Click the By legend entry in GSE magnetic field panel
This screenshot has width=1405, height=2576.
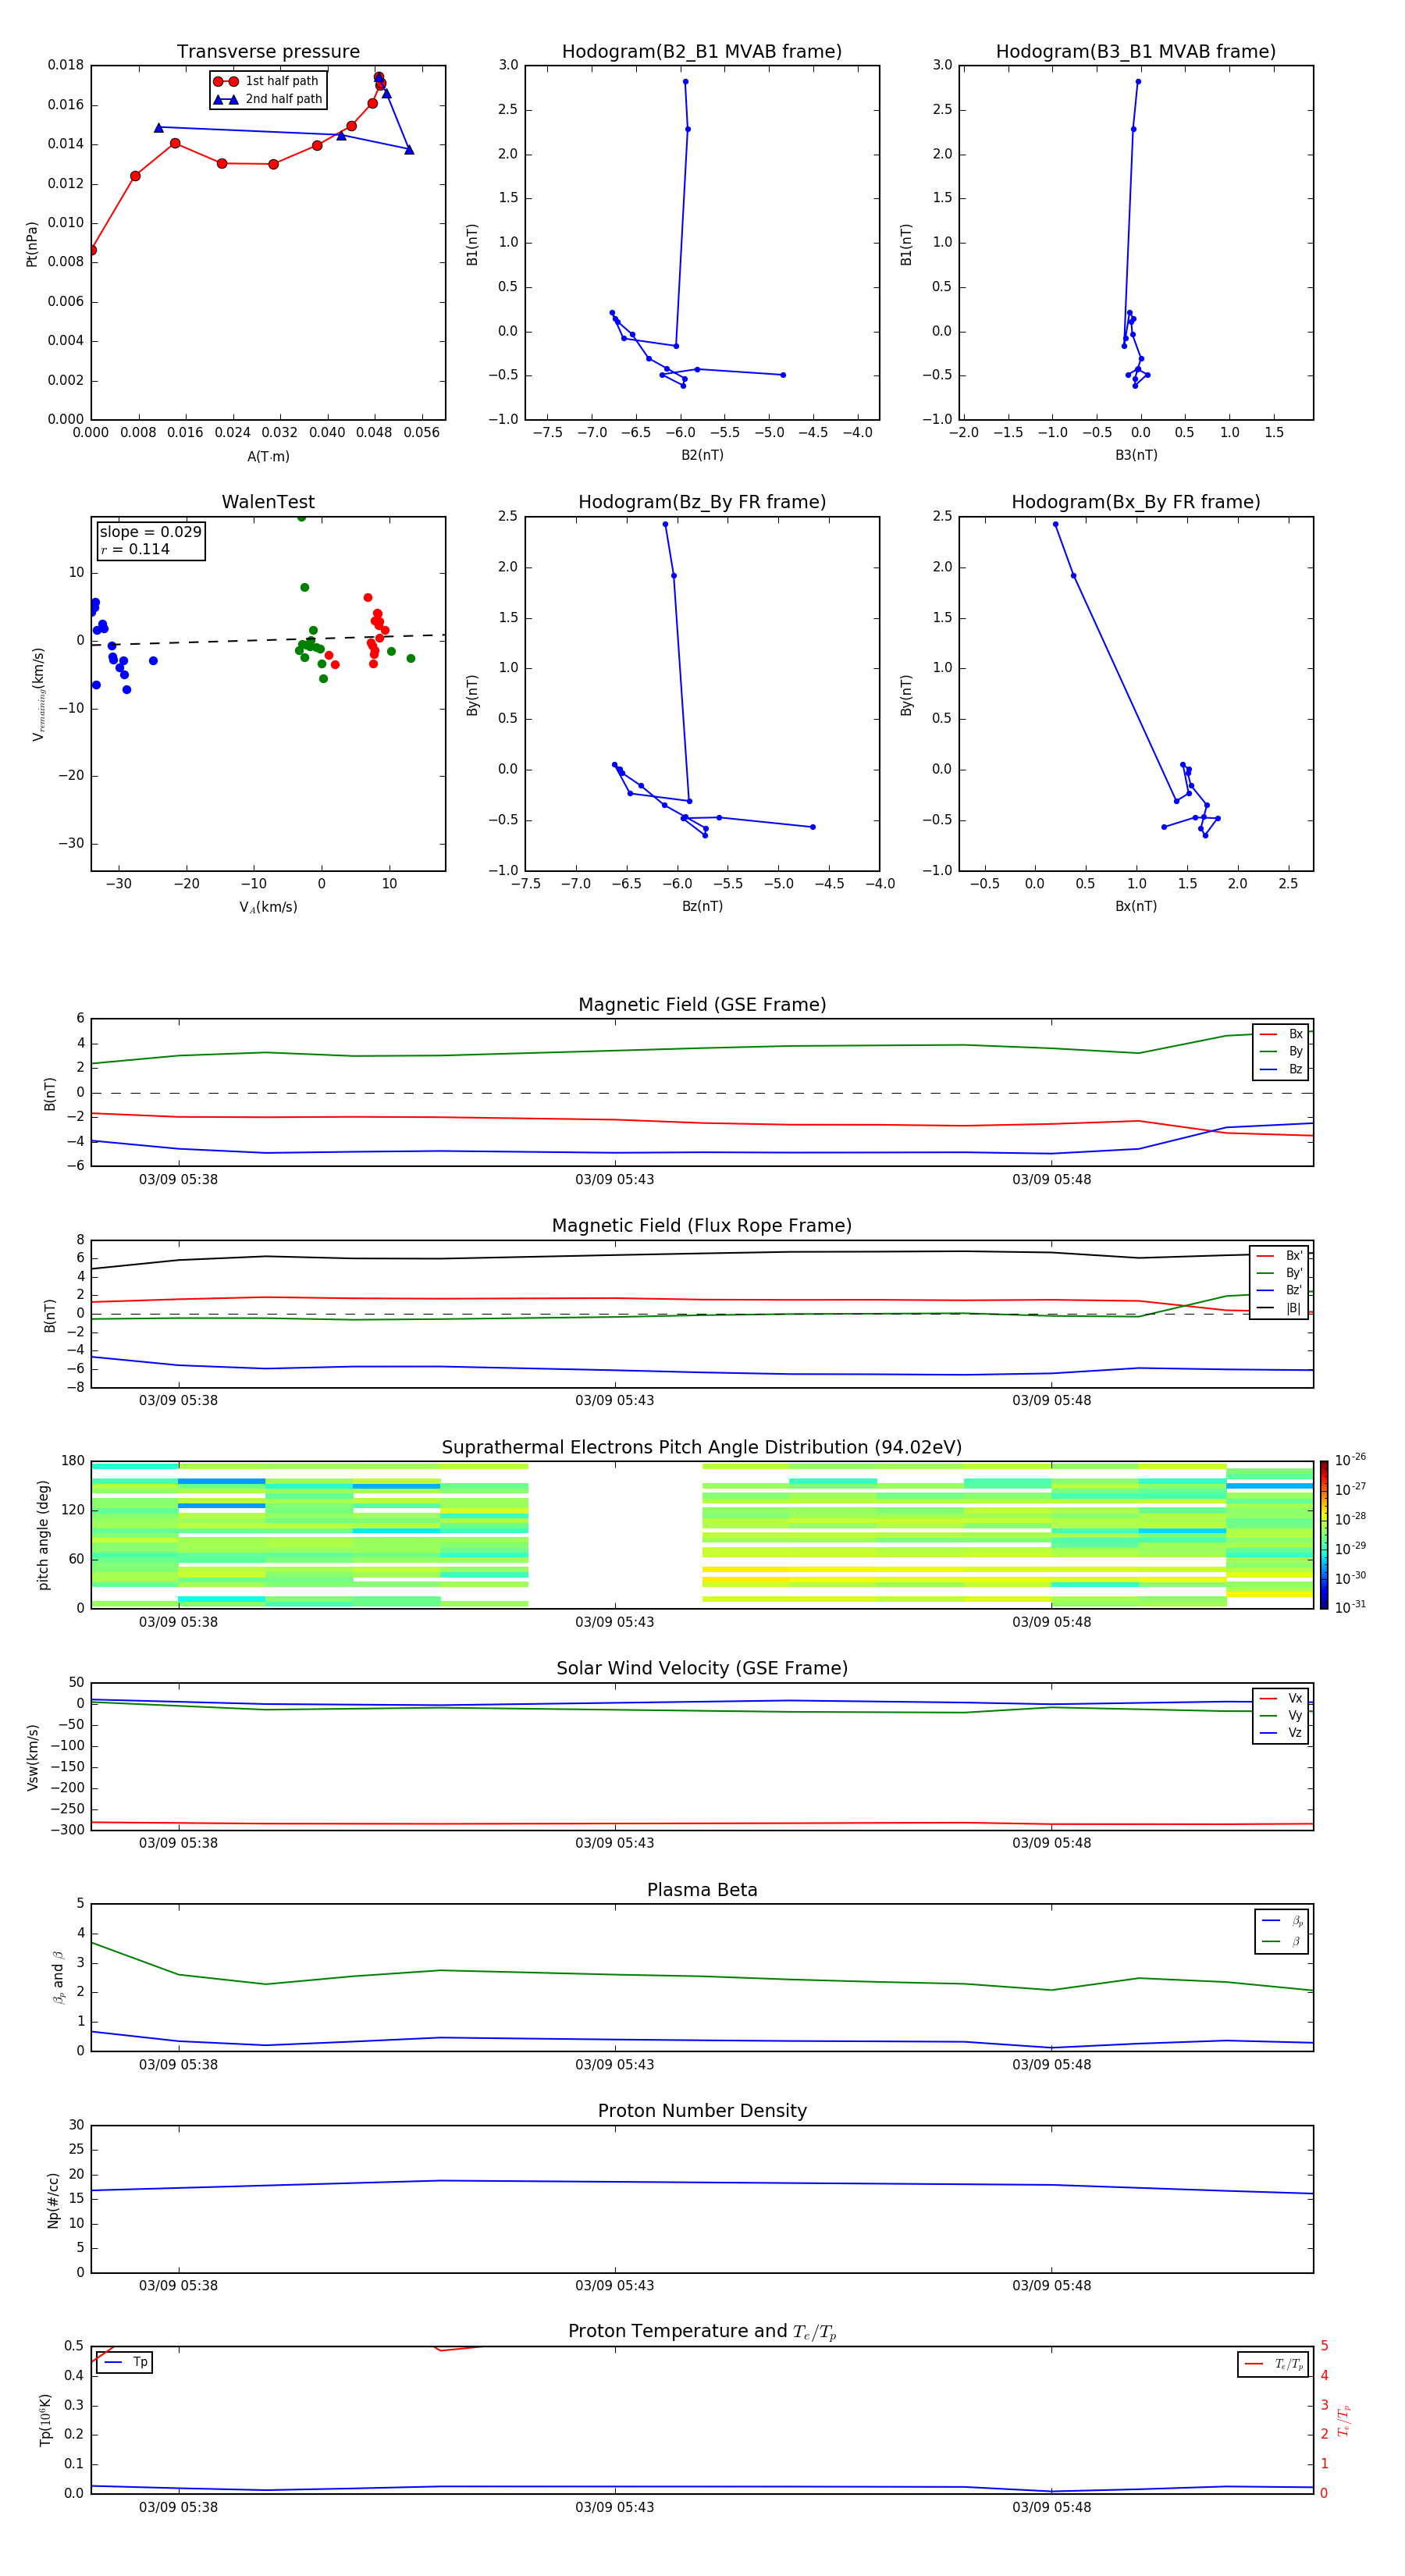coord(1281,1051)
